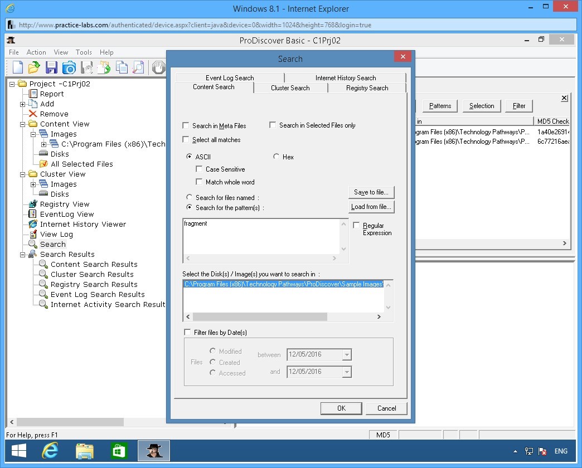The image size is (582, 468).
Task: Click the View Log notepad icon
Action: coord(33,234)
